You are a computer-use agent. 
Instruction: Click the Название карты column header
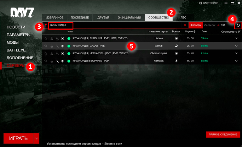click(x=158, y=31)
